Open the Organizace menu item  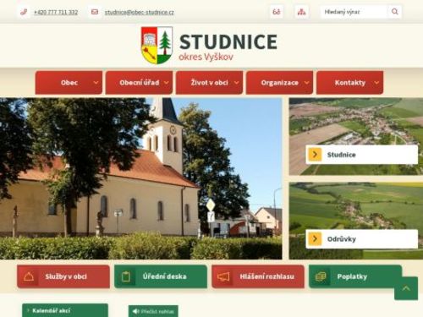[x=279, y=83]
